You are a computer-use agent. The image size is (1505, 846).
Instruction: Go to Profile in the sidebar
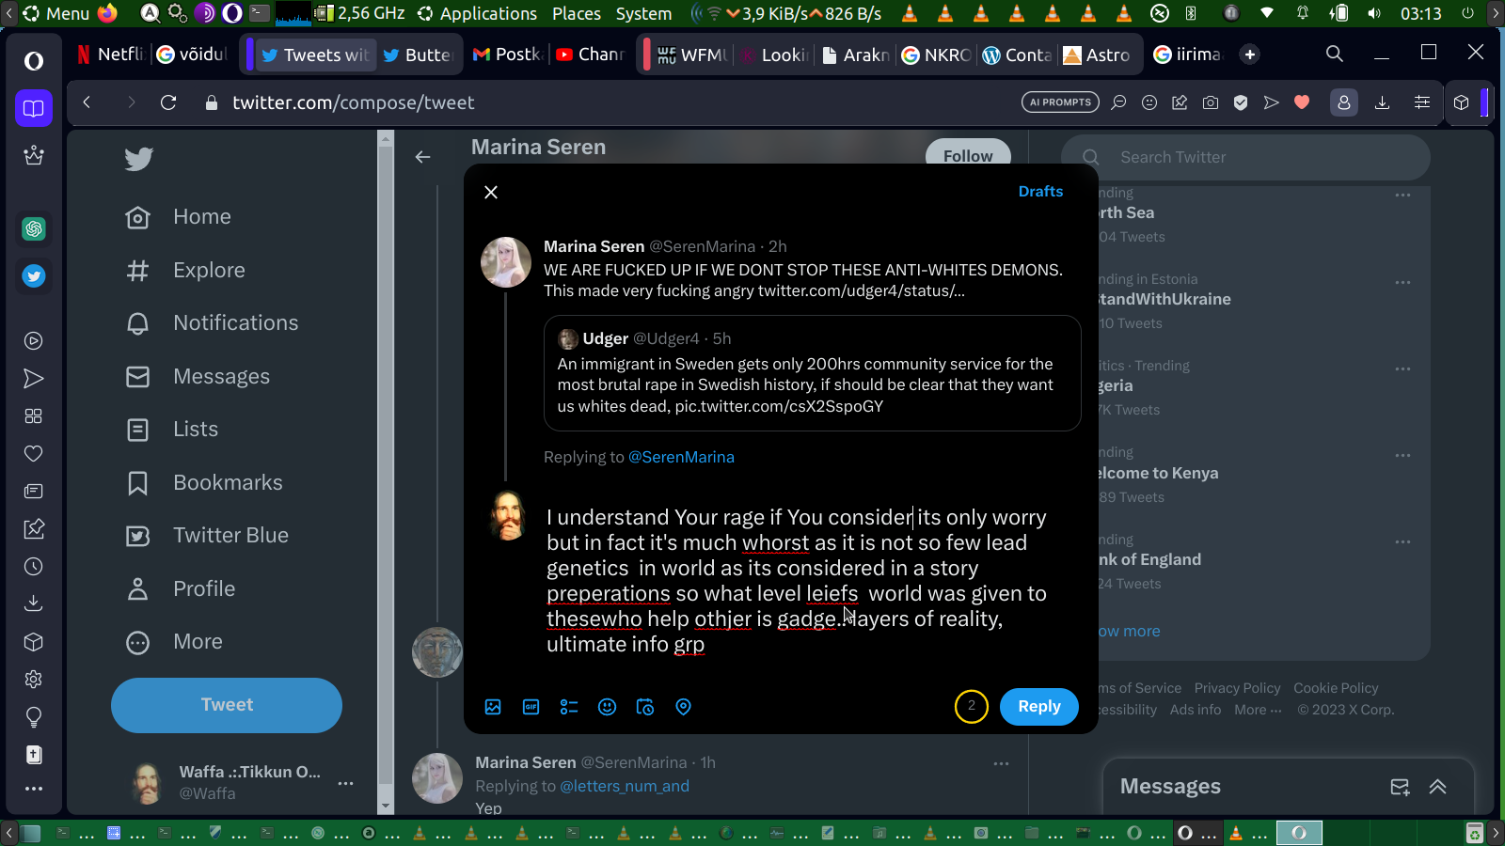pyautogui.click(x=181, y=589)
